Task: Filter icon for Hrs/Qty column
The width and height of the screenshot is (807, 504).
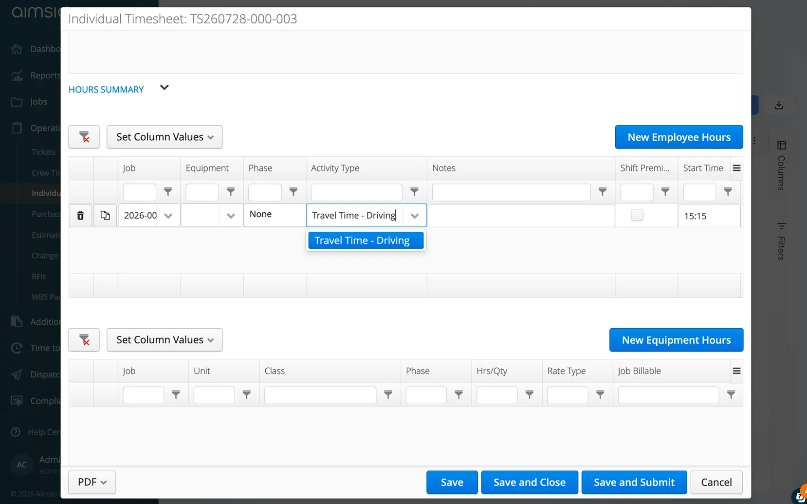Action: tap(530, 394)
